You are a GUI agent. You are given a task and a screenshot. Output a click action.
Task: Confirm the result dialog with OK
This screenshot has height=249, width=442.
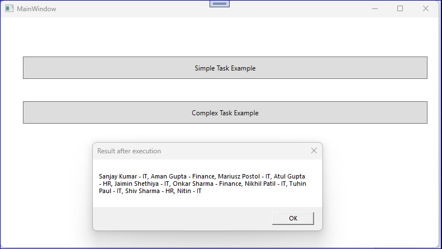tap(293, 218)
